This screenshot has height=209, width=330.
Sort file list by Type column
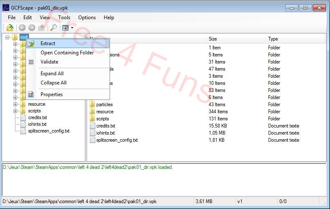tap(273, 39)
